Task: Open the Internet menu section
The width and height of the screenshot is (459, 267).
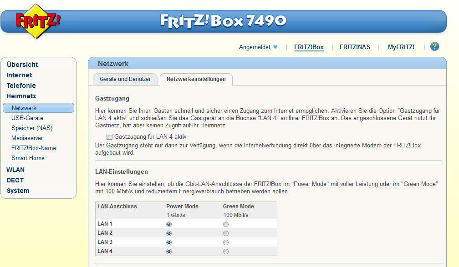Action: point(19,75)
